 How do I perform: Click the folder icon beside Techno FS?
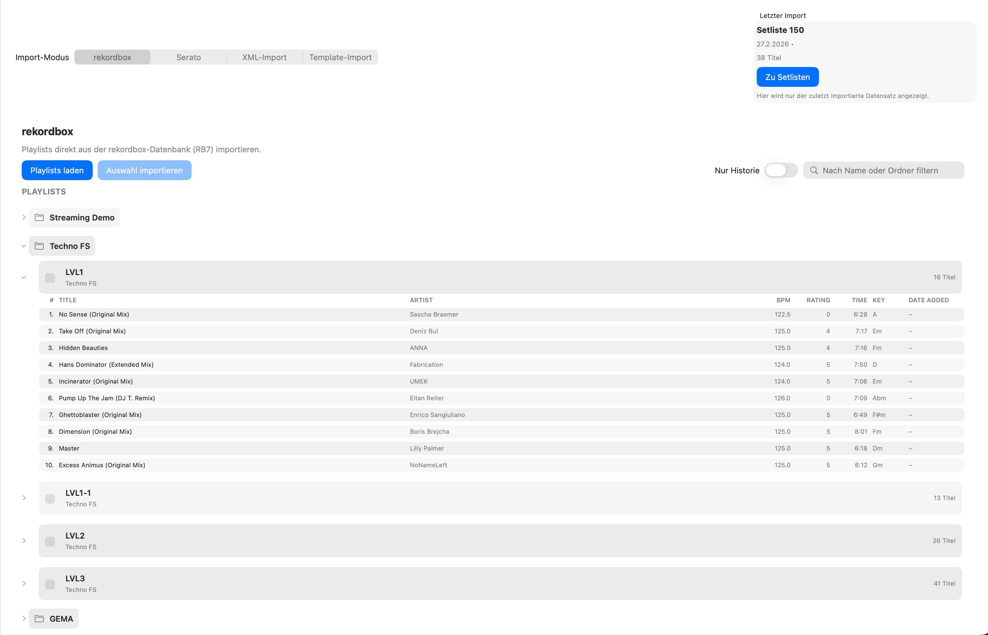[x=39, y=246]
